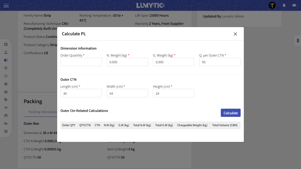Screen dimensions: 301x169
Task: Click the check-circle approvals sidebar icon
Action: (6, 76)
